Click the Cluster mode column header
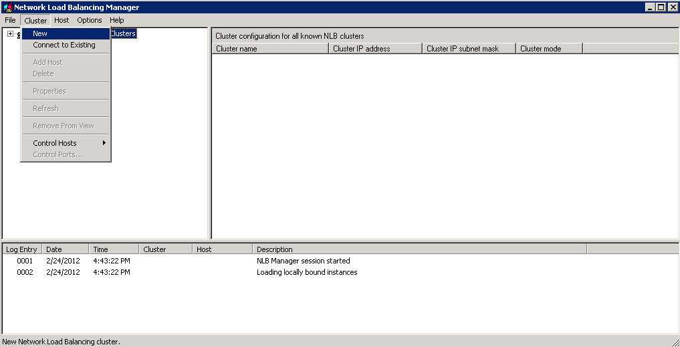 coord(550,49)
